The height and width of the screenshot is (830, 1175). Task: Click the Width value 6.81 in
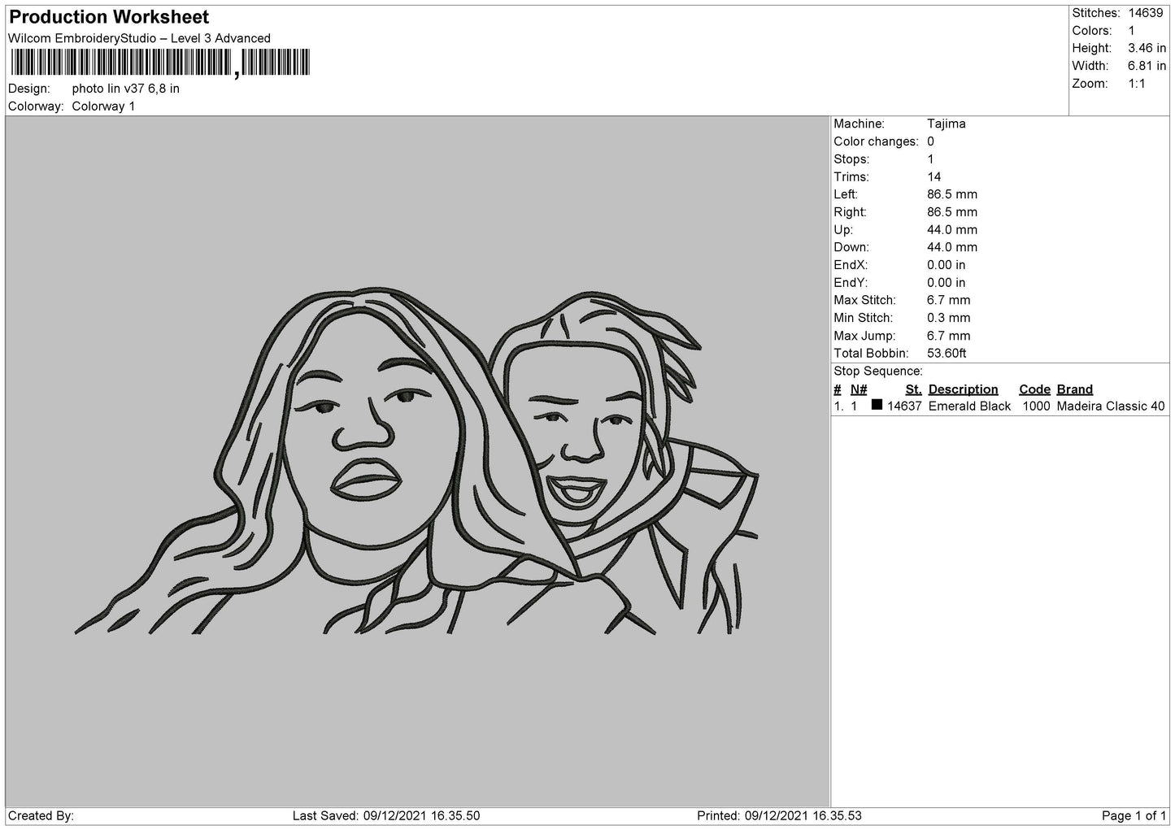click(1147, 66)
